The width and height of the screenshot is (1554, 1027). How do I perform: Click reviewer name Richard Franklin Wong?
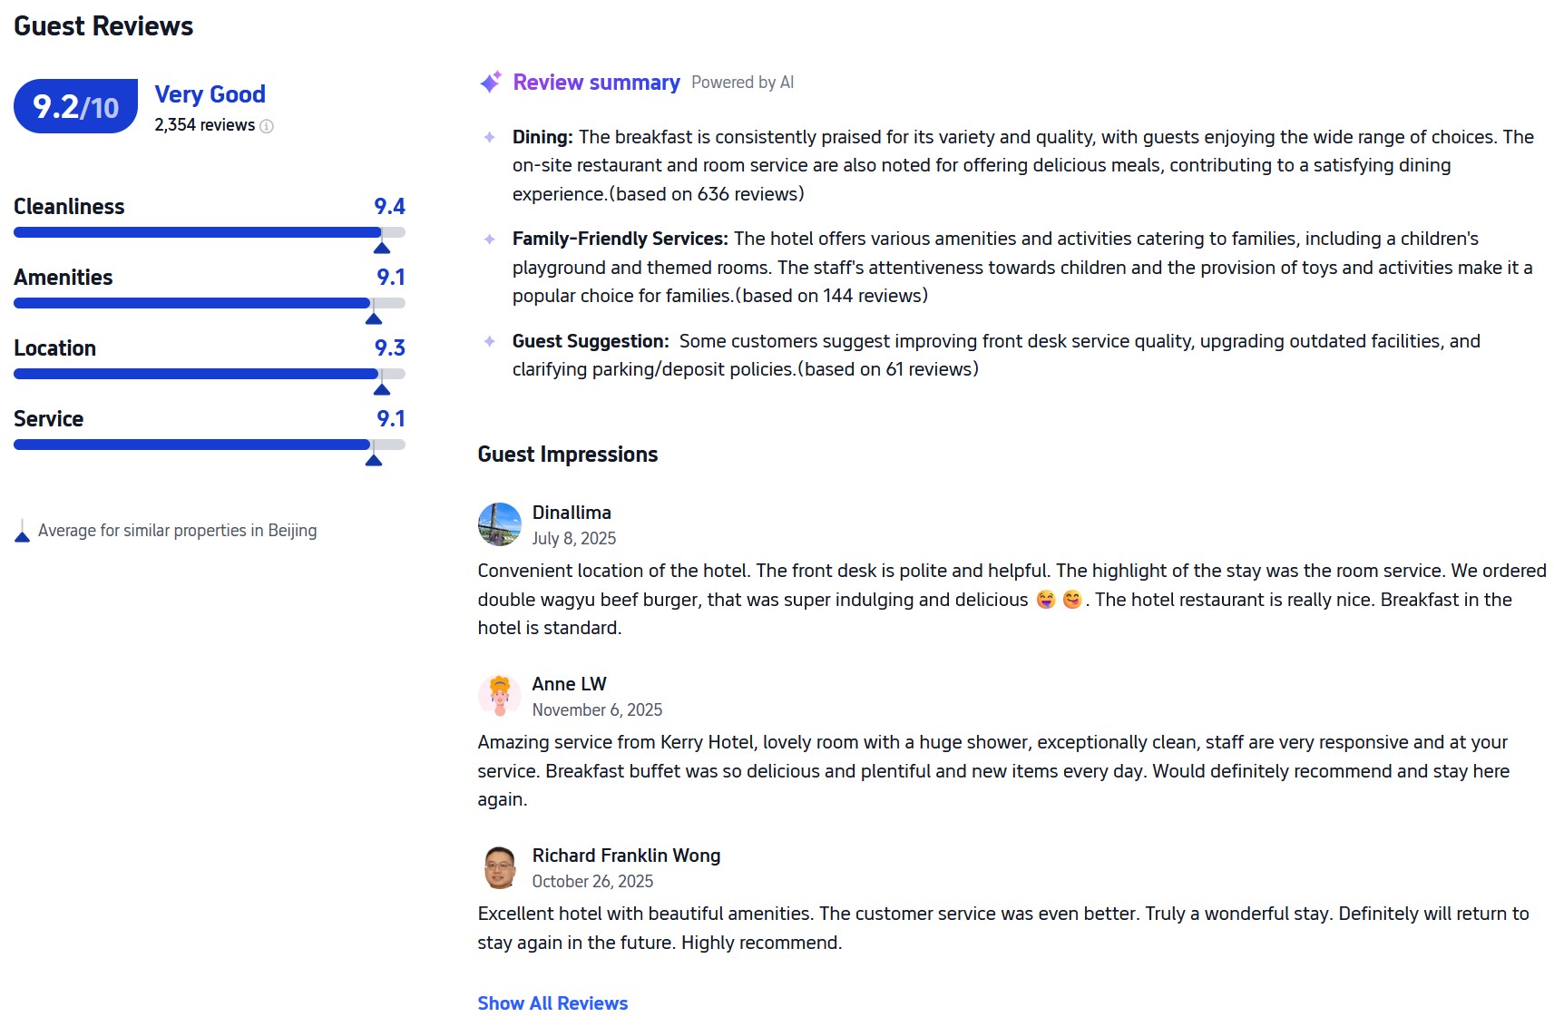point(626,856)
